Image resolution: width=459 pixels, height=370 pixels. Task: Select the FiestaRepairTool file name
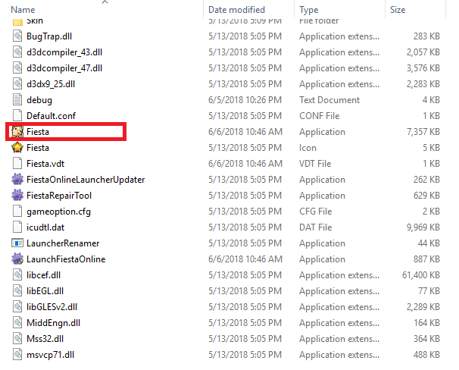click(59, 196)
